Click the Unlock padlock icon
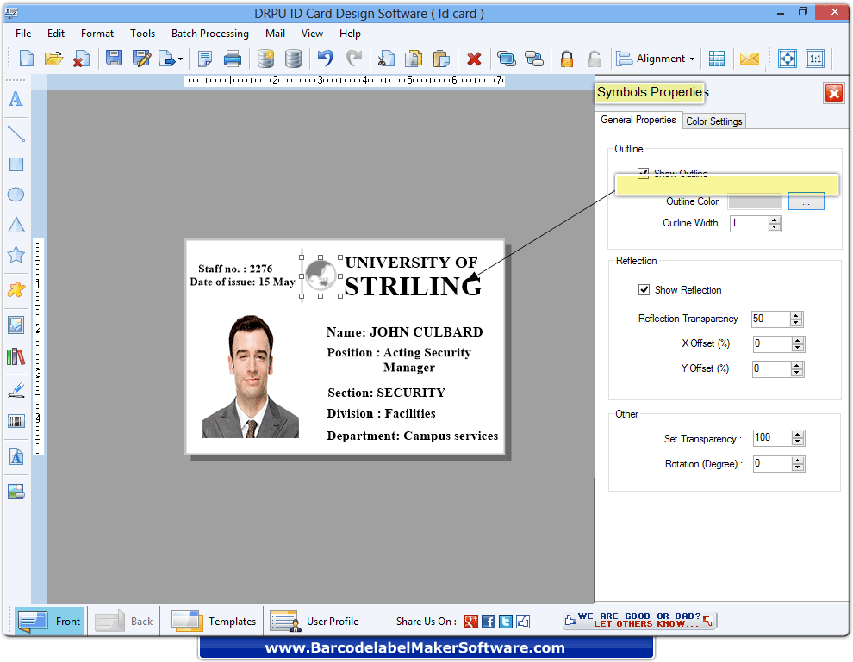Screen dimensions: 853x662 pos(595,59)
